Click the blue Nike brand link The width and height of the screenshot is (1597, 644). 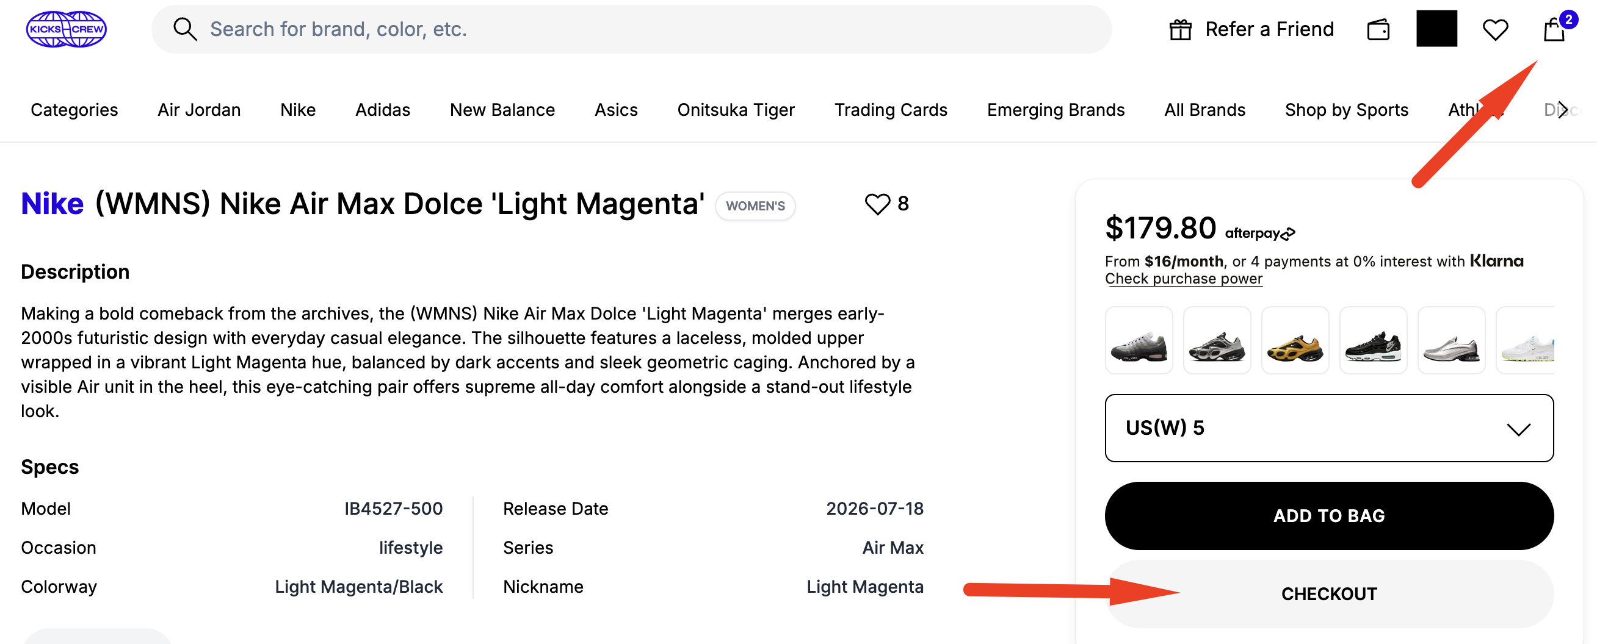tap(52, 204)
